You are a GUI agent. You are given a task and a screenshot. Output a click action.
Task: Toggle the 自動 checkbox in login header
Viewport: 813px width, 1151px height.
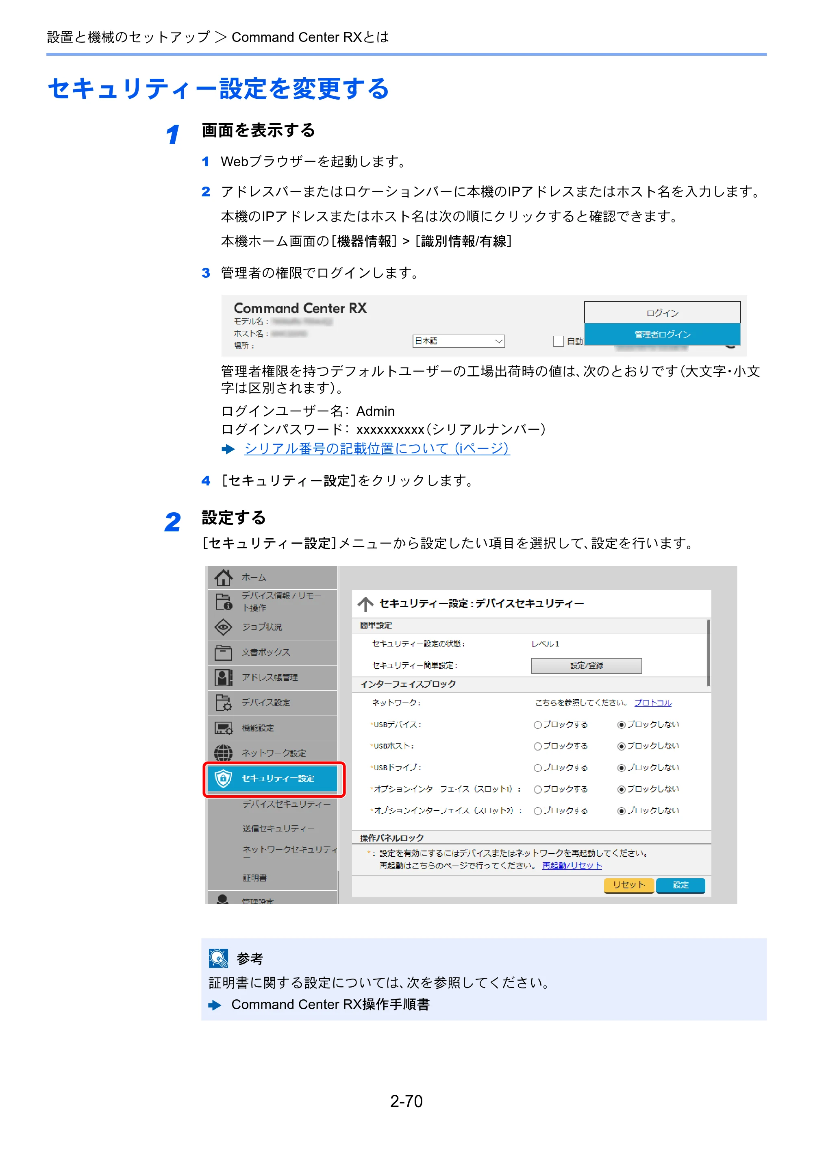click(558, 341)
